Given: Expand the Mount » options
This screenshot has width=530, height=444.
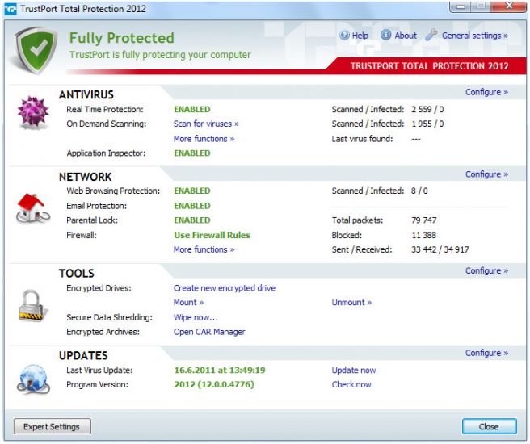Looking at the screenshot, I should pos(188,303).
